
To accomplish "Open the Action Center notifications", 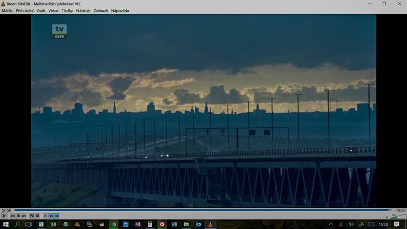I will click(397, 224).
